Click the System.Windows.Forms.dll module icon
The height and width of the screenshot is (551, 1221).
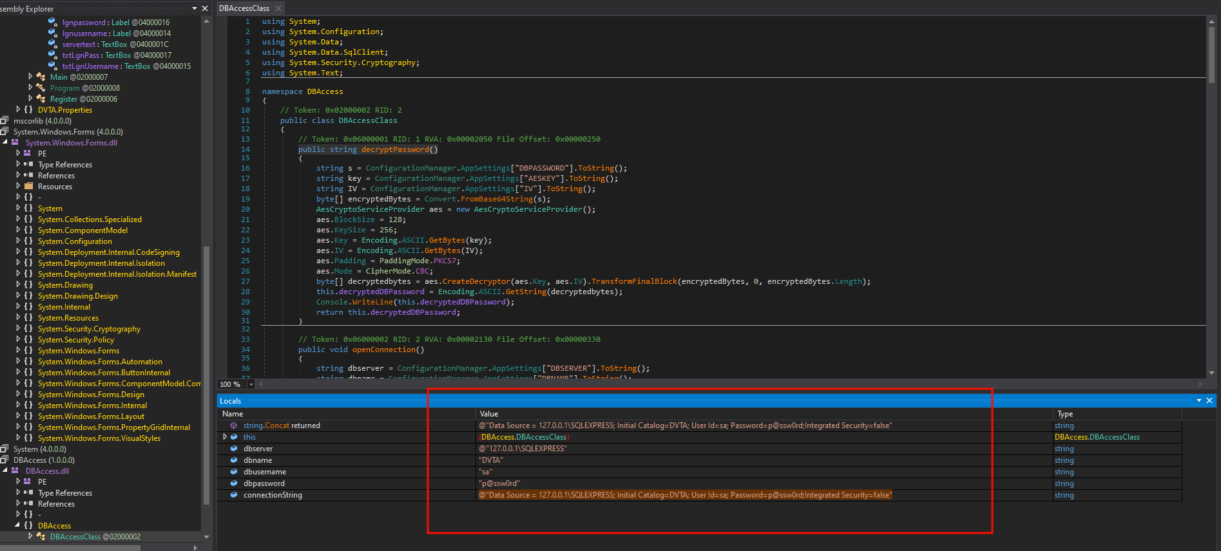(15, 142)
